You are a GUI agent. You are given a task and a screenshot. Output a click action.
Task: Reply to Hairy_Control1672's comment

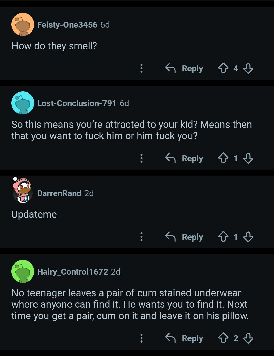coord(184,338)
